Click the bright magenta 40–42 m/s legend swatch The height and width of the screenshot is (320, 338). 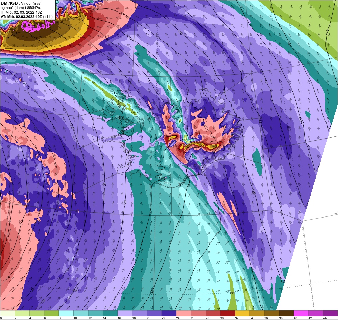(x=301, y=313)
